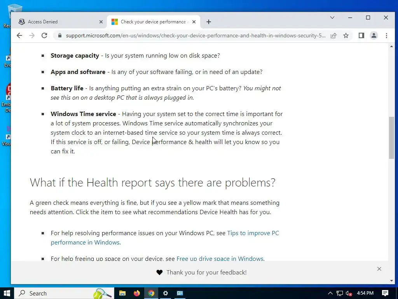Open the clock showing 4:54 PM

pyautogui.click(x=365, y=293)
